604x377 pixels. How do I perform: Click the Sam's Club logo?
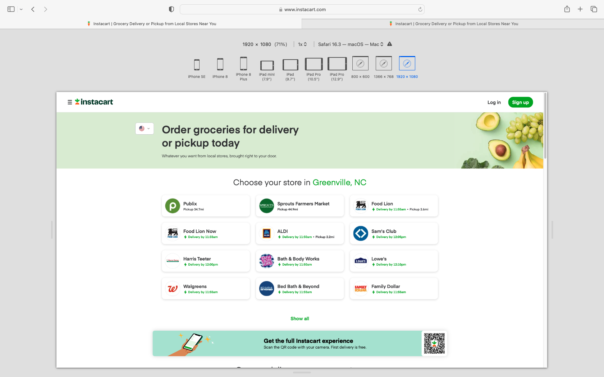point(361,233)
